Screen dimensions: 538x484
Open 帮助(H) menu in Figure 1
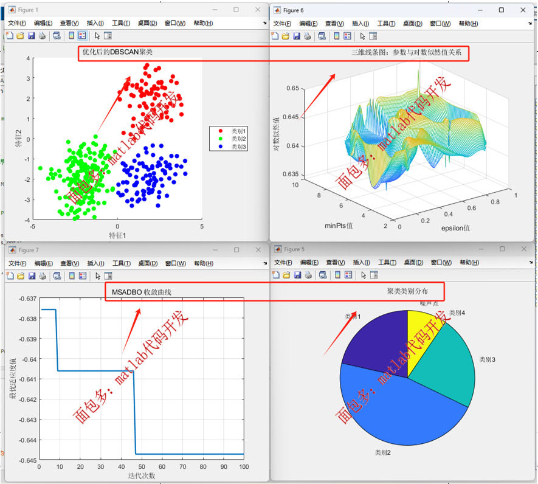tap(203, 23)
